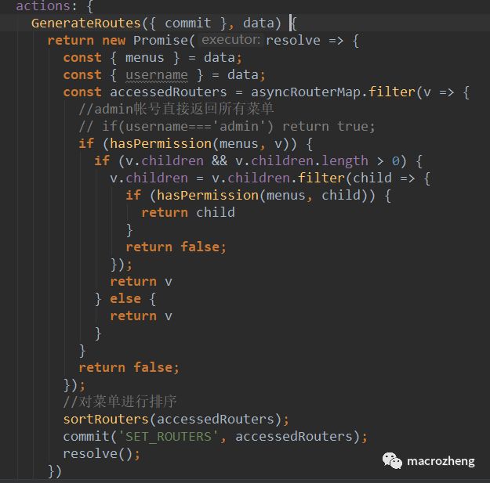
Task: Click the macrozheng watermark text
Action: click(x=441, y=461)
